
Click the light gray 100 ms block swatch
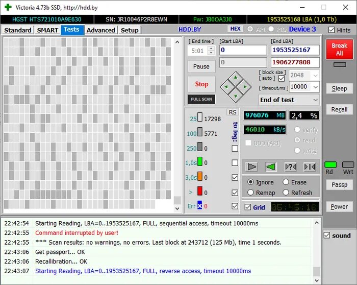tap(200, 132)
